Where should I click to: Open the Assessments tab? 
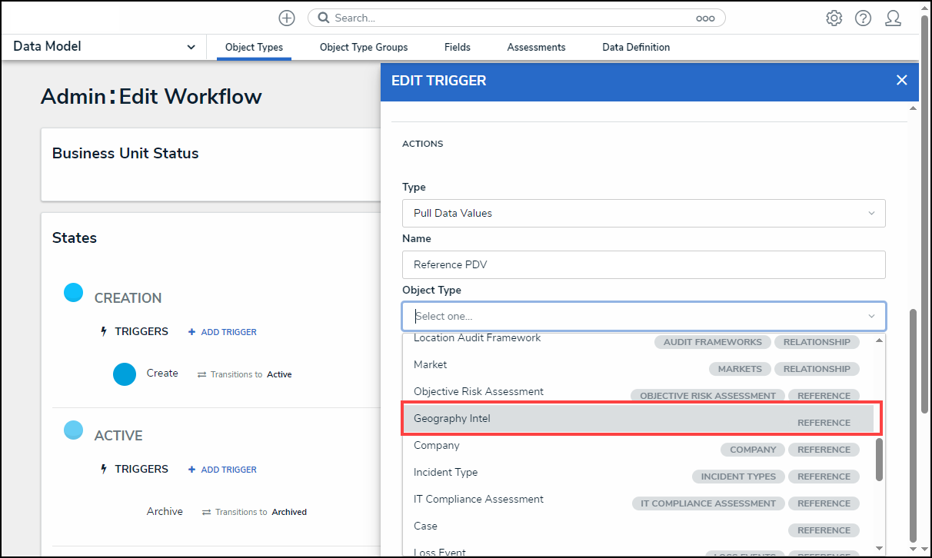pyautogui.click(x=536, y=47)
